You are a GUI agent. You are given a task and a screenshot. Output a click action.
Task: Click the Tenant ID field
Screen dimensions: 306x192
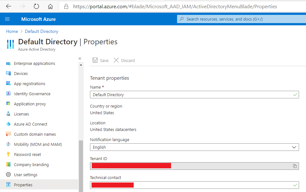[194, 166]
